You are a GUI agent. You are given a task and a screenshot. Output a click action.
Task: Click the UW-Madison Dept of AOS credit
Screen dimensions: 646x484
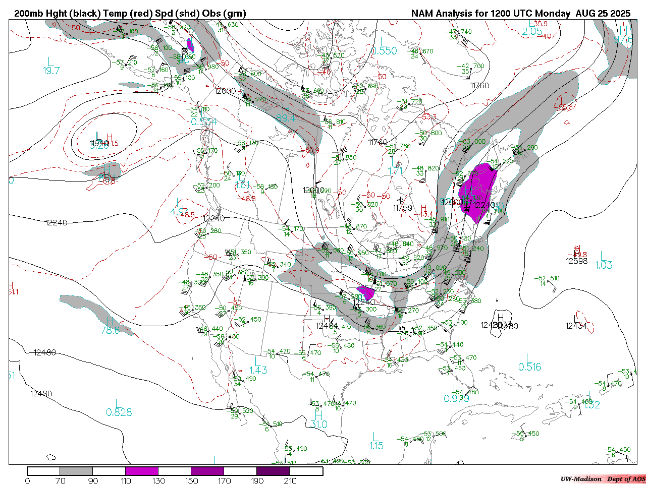pyautogui.click(x=603, y=479)
